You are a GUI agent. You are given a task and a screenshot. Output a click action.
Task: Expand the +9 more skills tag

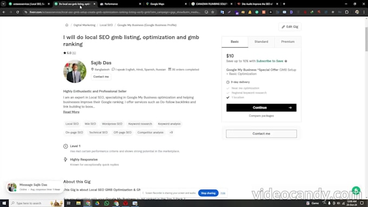coord(171,132)
